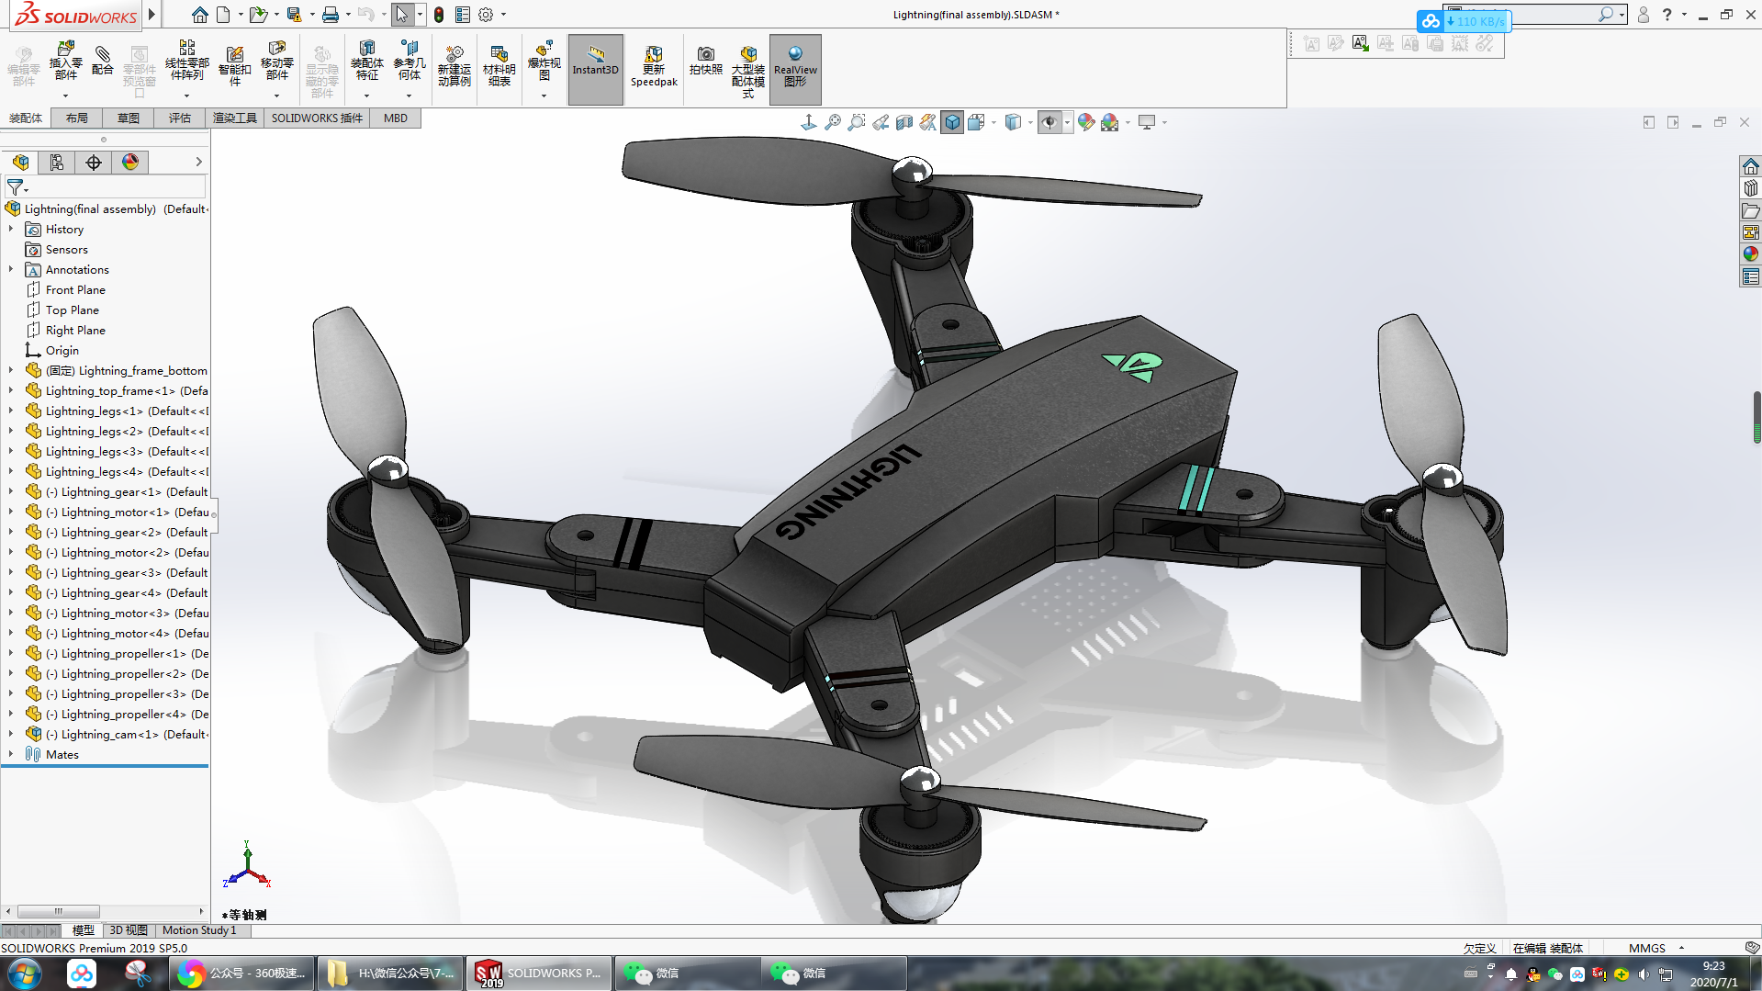Click the Zoom to Area icon
Screen dimensions: 1762x991
pos(857,122)
